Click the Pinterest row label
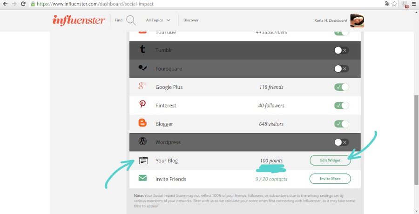 [166, 106]
